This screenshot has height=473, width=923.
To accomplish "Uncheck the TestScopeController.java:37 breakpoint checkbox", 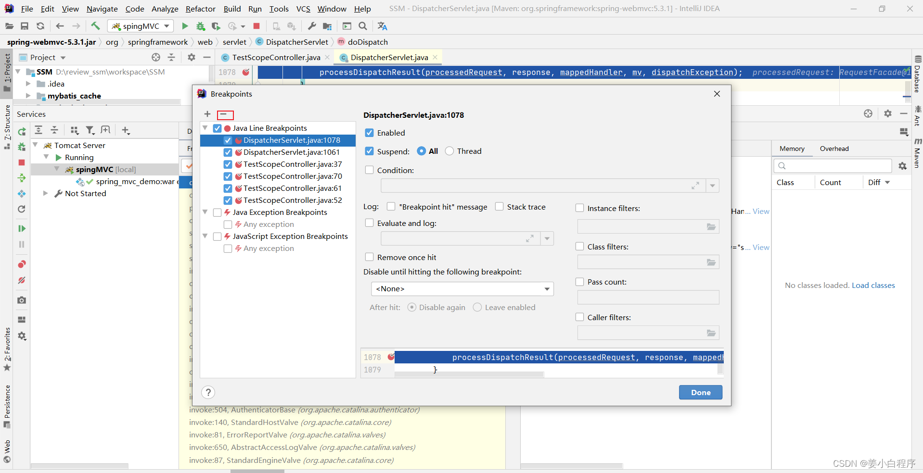I will (x=228, y=164).
